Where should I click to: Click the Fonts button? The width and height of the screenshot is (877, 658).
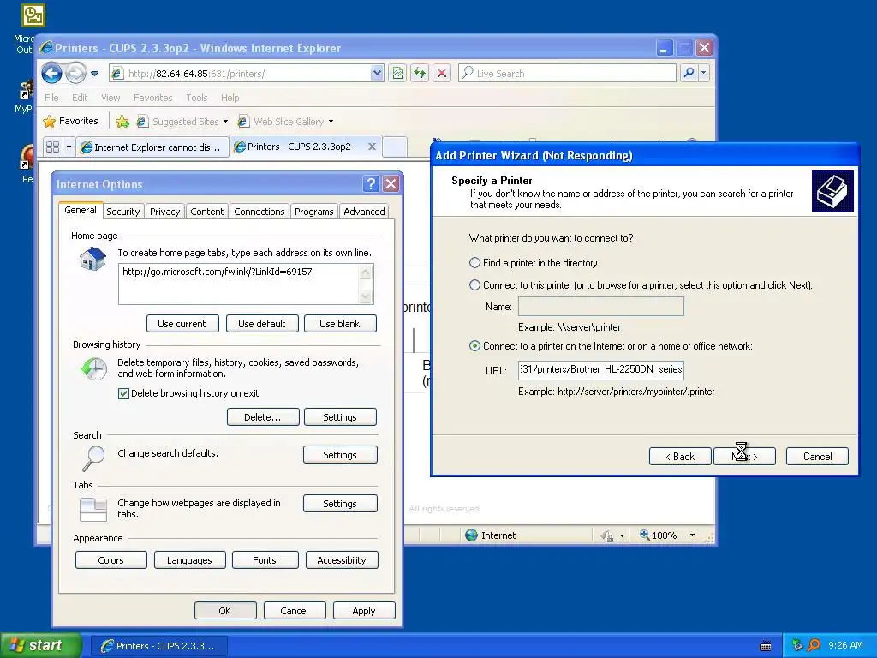pyautogui.click(x=265, y=560)
